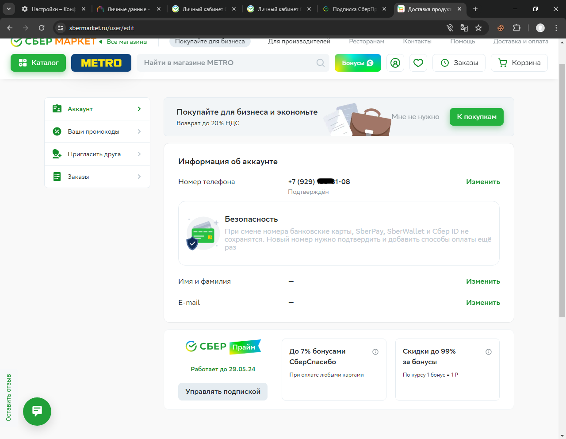Edit E-mail via Изменить
This screenshot has height=439, width=566.
click(483, 303)
